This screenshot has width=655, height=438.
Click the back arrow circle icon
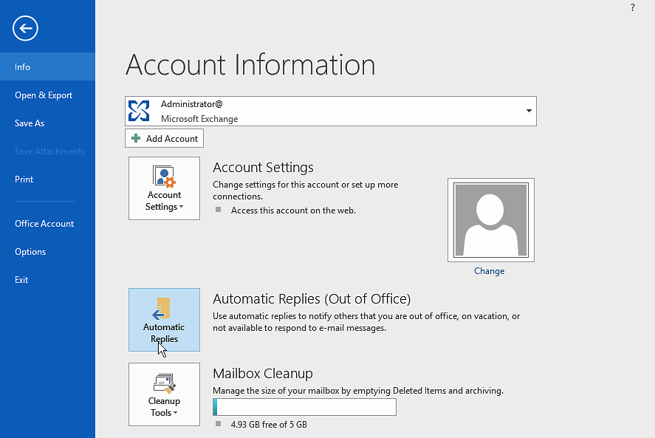pos(25,29)
